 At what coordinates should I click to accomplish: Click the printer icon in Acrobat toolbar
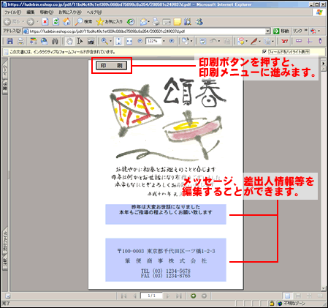pyautogui.click(x=20, y=41)
